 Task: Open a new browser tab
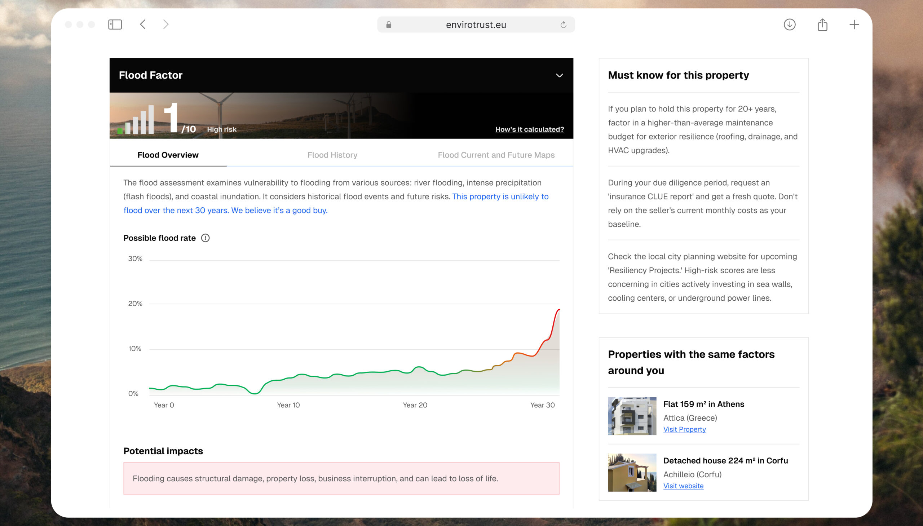click(x=855, y=24)
